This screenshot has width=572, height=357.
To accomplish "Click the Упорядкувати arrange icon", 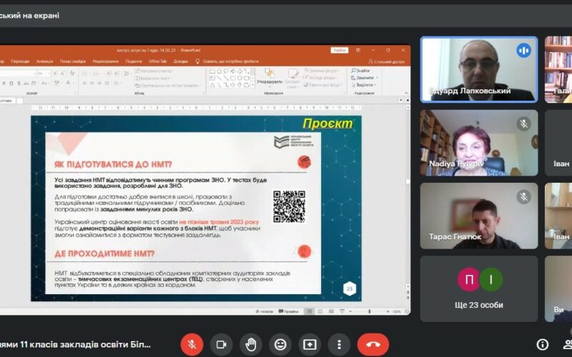I will [x=269, y=78].
